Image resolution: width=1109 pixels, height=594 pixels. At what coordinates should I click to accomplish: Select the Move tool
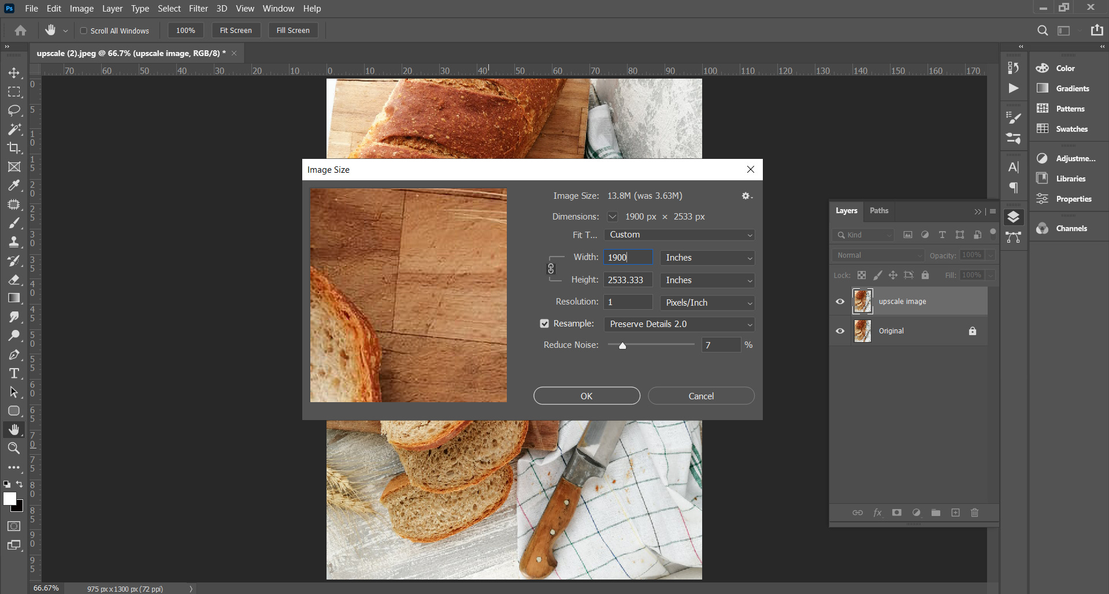[14, 73]
